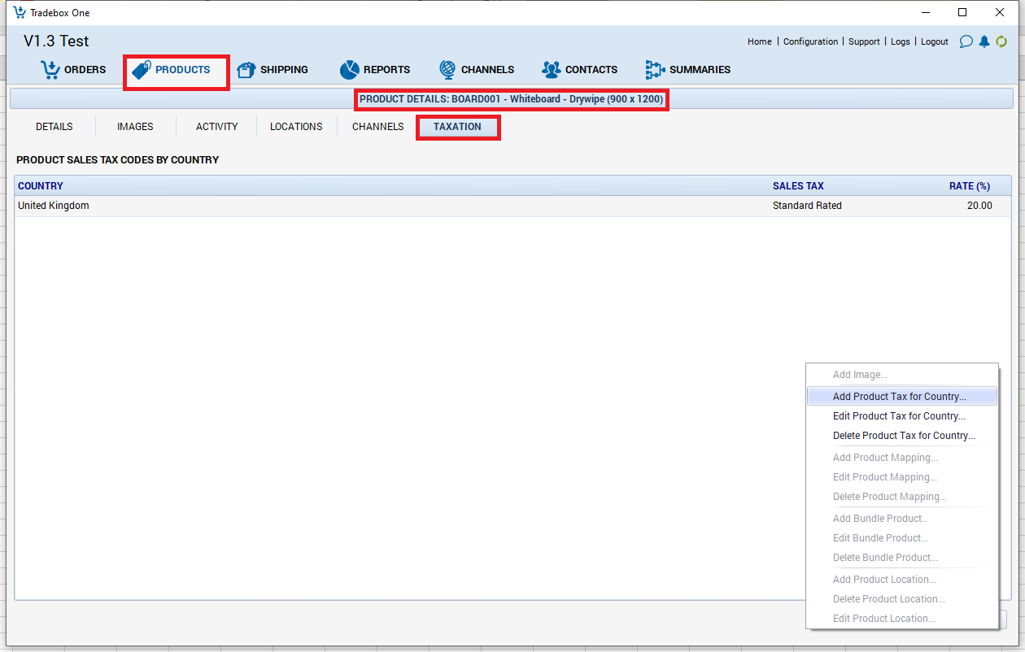Open the Configuration link

click(x=810, y=41)
